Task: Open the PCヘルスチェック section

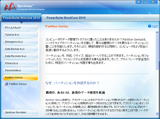Action: click(x=20, y=27)
